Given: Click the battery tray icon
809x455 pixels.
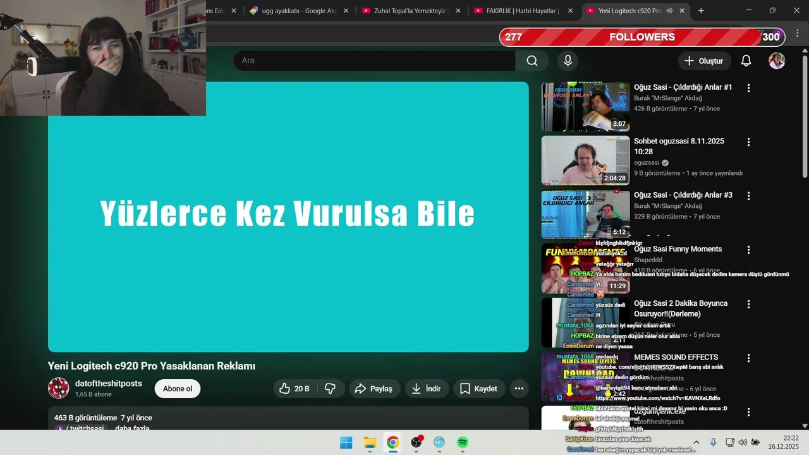Looking at the screenshot, I should pyautogui.click(x=755, y=442).
